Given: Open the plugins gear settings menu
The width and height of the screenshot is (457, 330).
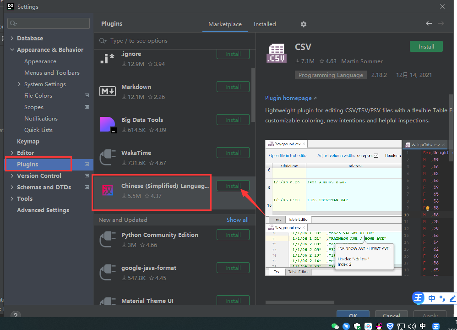Looking at the screenshot, I should (304, 24).
